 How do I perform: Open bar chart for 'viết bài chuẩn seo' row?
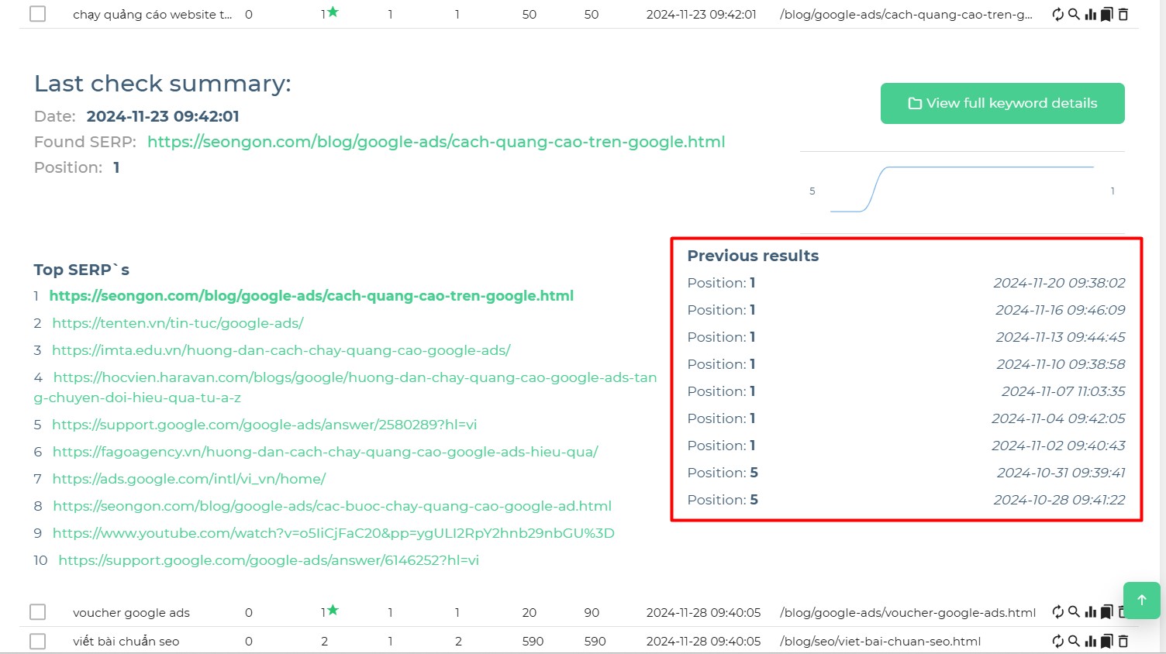1091,641
